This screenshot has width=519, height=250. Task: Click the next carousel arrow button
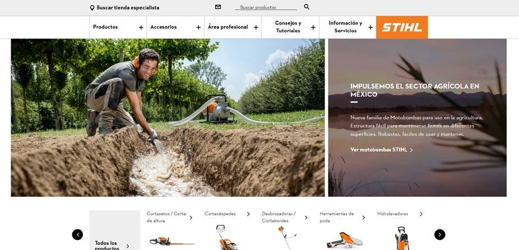click(439, 234)
